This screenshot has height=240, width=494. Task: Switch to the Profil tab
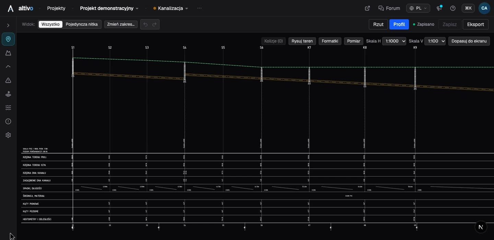399,24
